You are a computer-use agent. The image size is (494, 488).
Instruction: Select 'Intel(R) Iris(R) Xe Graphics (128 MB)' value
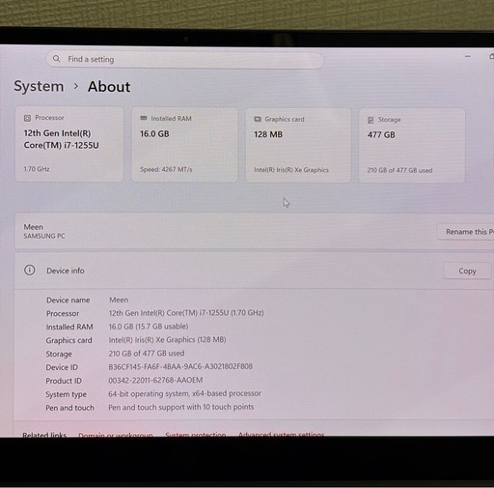[167, 339]
